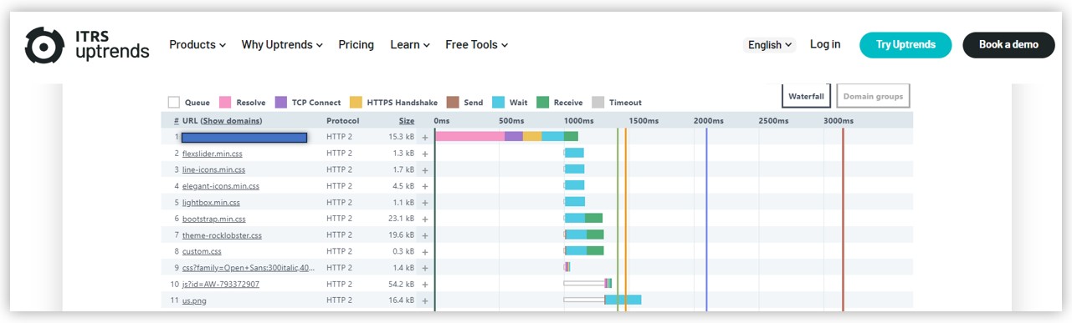Open the English language selector
The image size is (1072, 323).
tap(769, 45)
